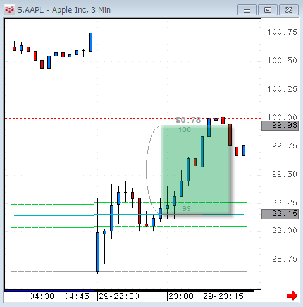Click the chart app icon in title bar

coord(9,9)
